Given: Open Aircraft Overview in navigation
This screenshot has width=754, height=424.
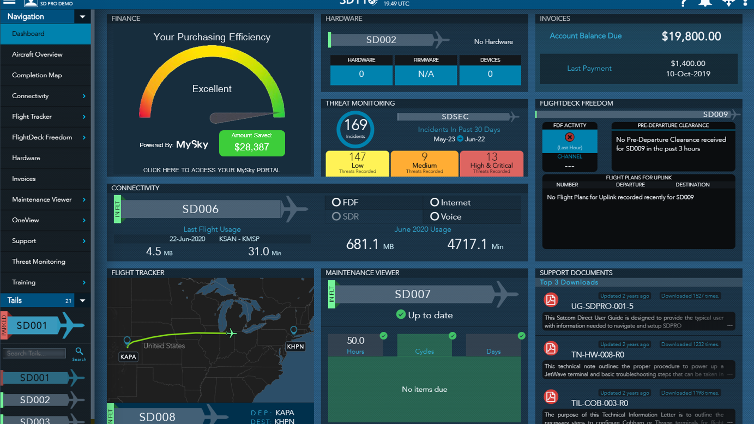Looking at the screenshot, I should point(37,54).
